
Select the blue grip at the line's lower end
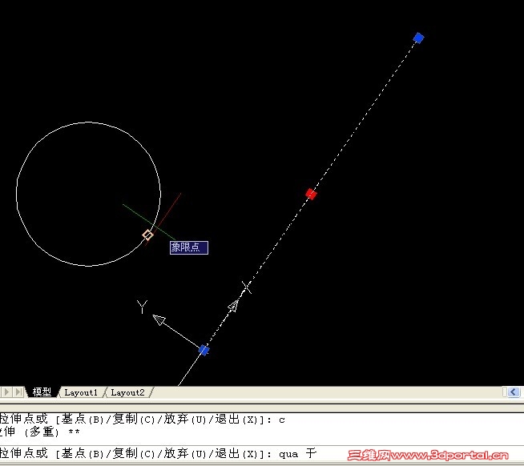(x=204, y=350)
